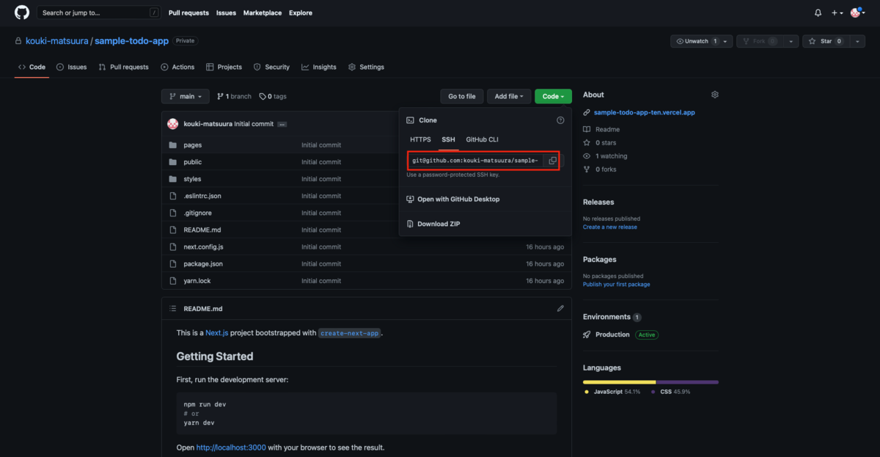Click the pages folder icon
Image resolution: width=880 pixels, height=457 pixels.
(173, 145)
